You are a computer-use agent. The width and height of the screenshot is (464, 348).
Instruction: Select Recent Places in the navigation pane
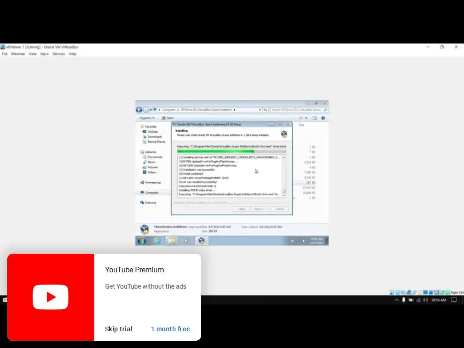[x=154, y=142]
